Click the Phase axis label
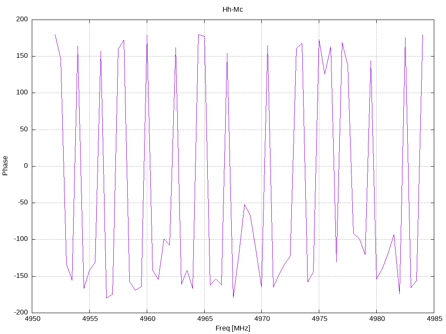This screenshot has height=334, width=446. point(5,166)
